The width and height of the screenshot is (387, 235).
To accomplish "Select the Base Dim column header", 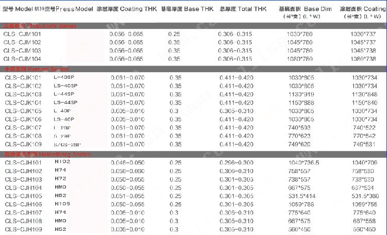I will click(x=305, y=12).
